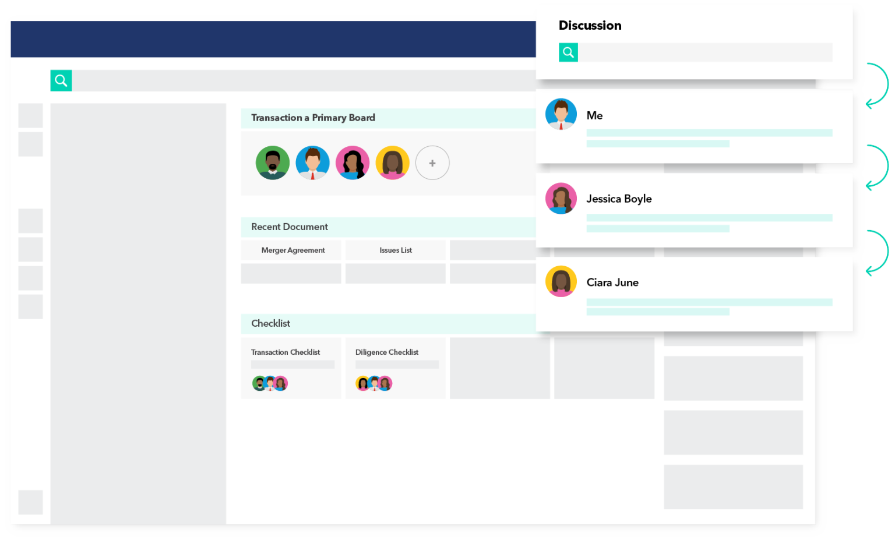This screenshot has width=895, height=540.
Task: Click Jessica Boyle's avatar icon
Action: 561,198
